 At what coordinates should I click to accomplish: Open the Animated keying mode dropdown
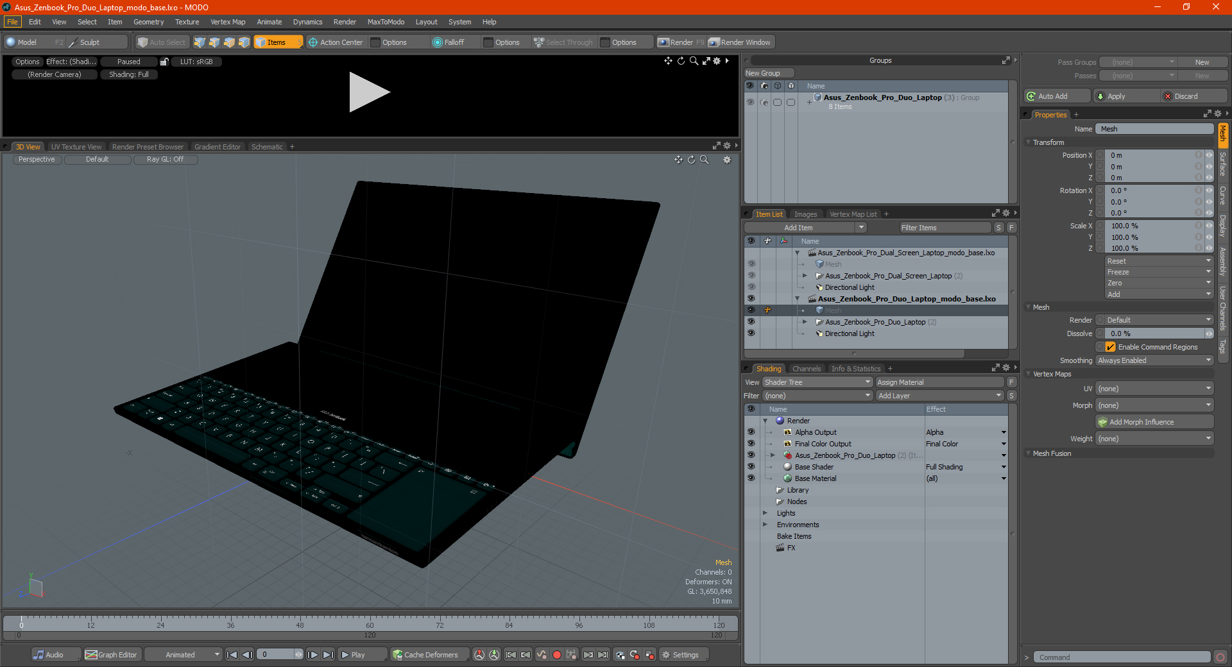point(184,655)
